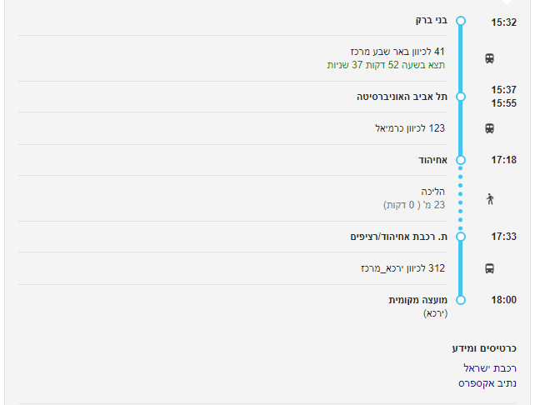Click the train icon beside line 123

489,128
